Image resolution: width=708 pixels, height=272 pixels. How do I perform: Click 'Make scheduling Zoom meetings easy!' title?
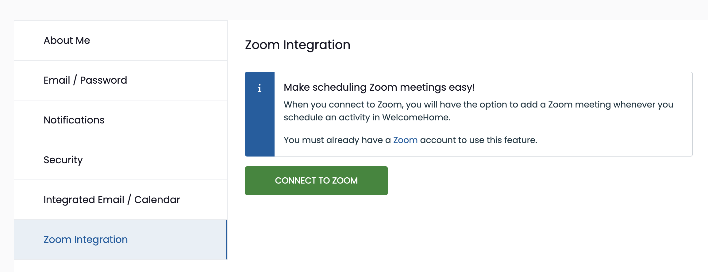(x=379, y=87)
